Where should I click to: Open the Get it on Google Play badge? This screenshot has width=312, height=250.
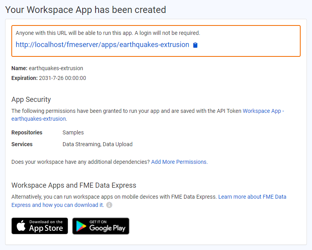(101, 226)
